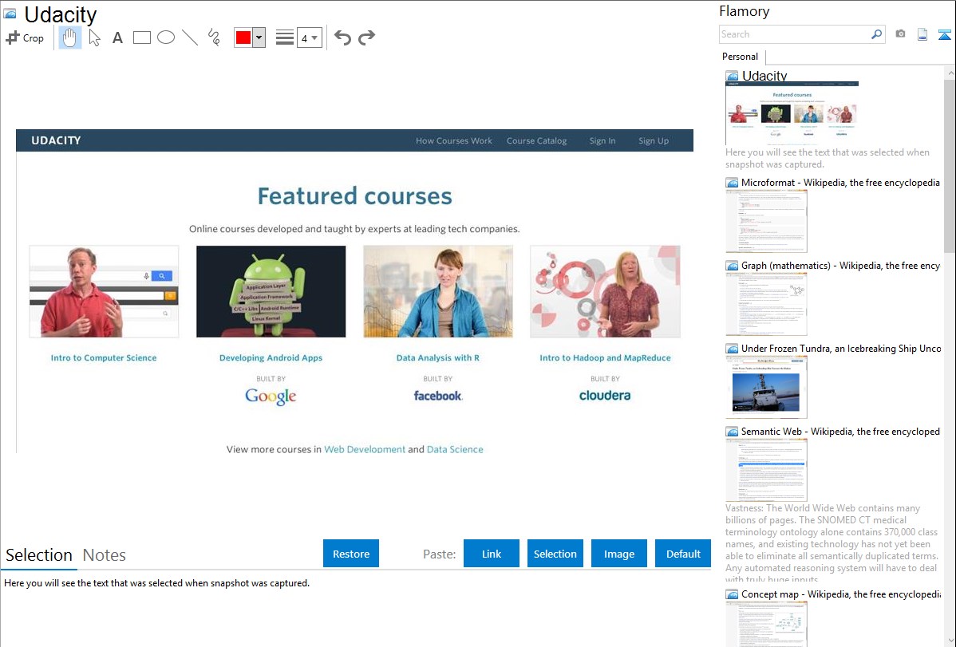Switch to the Notes tab
This screenshot has width=956, height=647.
[x=105, y=555]
